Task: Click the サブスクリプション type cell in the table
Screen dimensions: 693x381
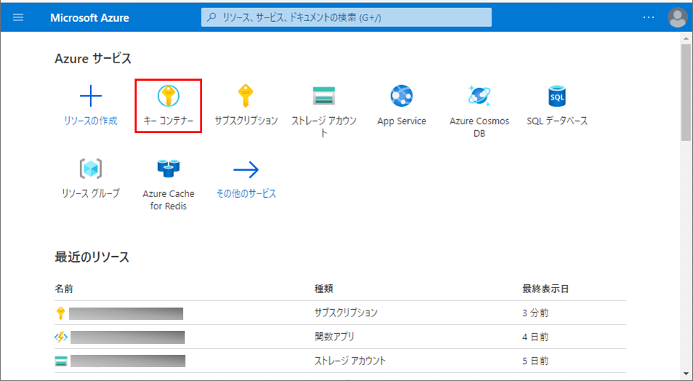Action: (346, 313)
